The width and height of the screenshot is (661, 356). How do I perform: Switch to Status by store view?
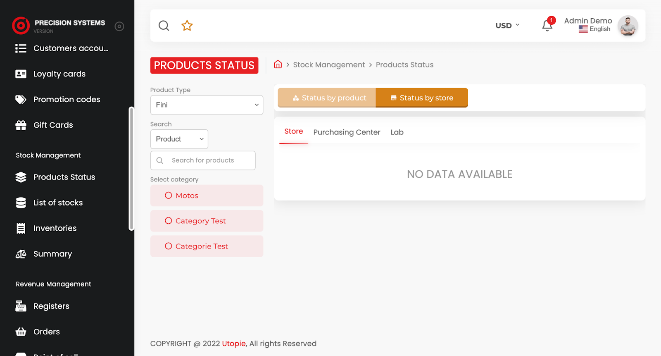[x=422, y=98]
